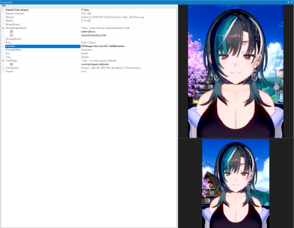Click the Info category header

pos(4,6)
